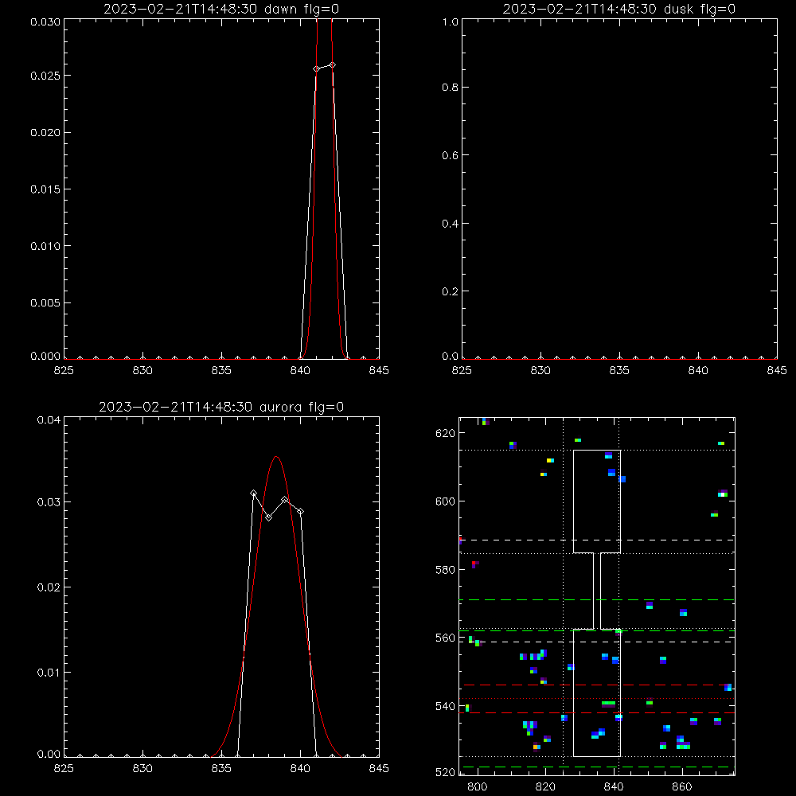Viewport: 796px width, 796px height.
Task: Select the 0.030 y-axis label on dawn plot
Action: (45, 22)
